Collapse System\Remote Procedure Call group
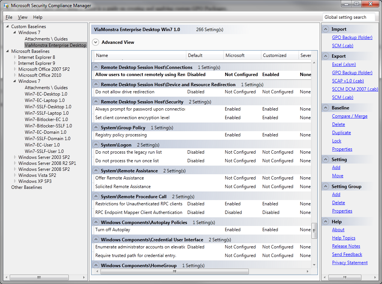This screenshot has height=284, width=382. click(96, 196)
